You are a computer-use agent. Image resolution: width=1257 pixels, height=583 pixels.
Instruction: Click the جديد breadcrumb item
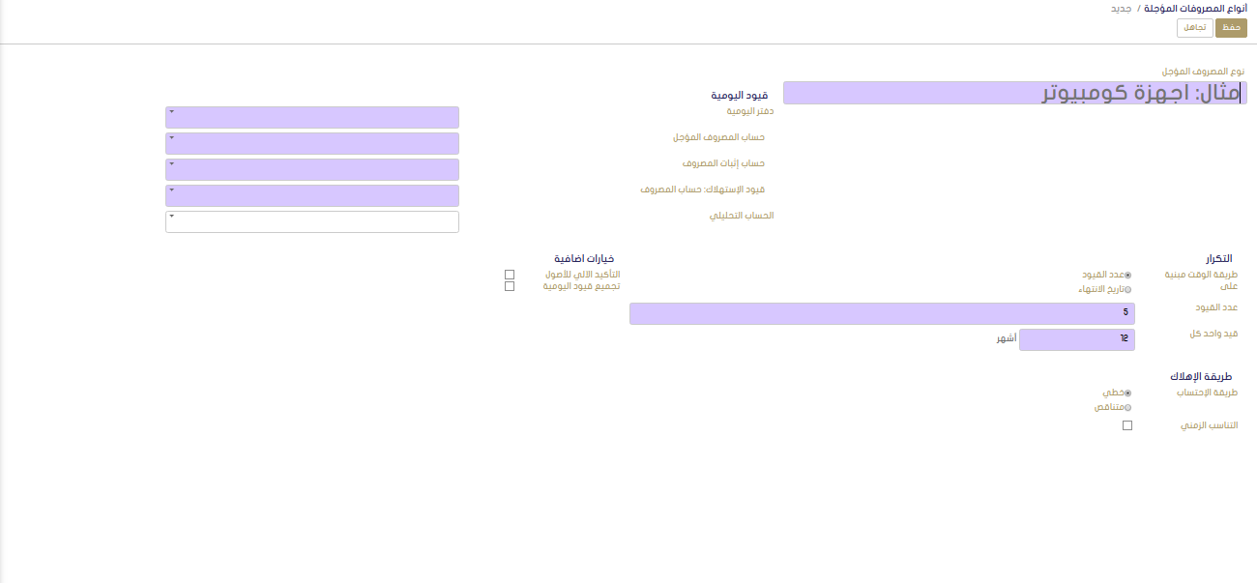coord(1122,8)
